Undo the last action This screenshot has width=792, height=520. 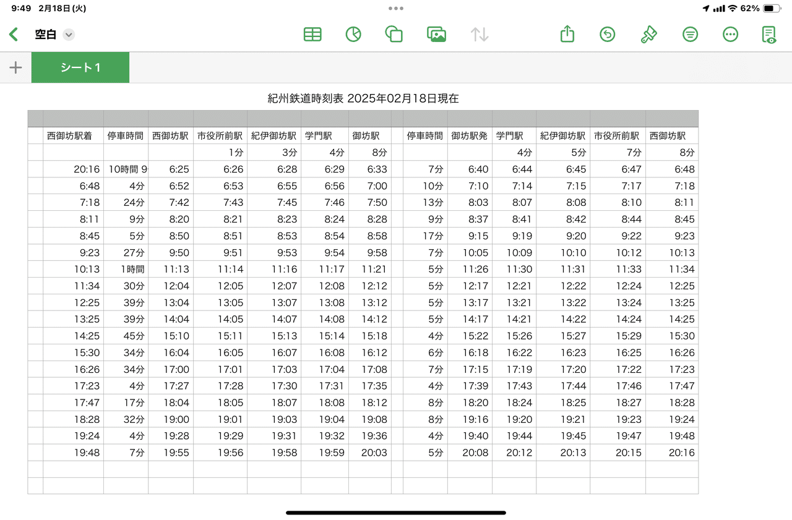pos(608,35)
